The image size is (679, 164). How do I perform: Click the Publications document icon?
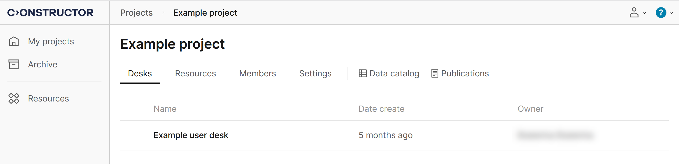pos(434,73)
